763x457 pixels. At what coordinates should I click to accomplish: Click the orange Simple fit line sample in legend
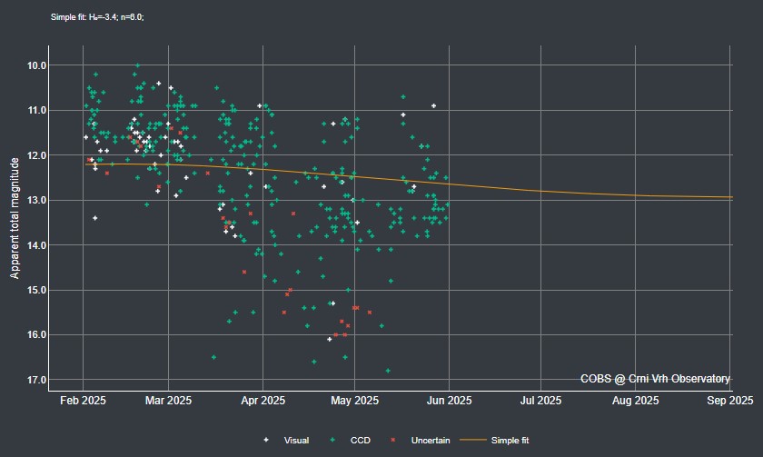pos(473,440)
